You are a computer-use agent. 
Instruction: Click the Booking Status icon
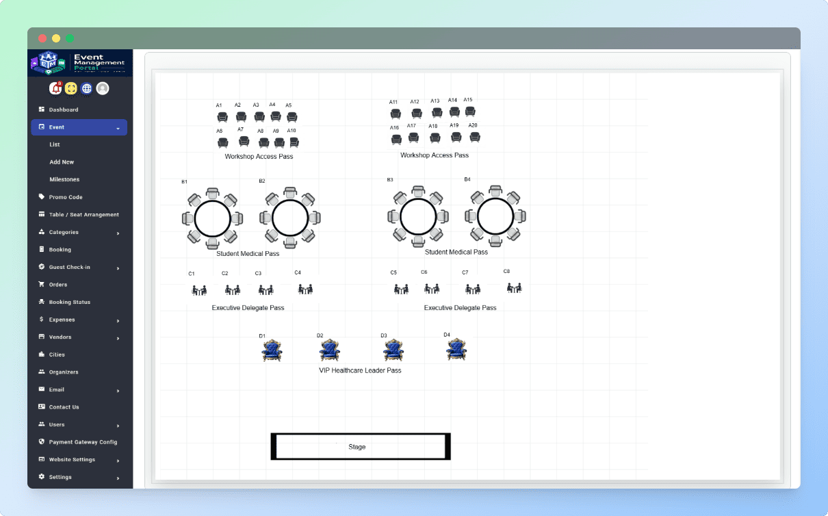coord(42,302)
